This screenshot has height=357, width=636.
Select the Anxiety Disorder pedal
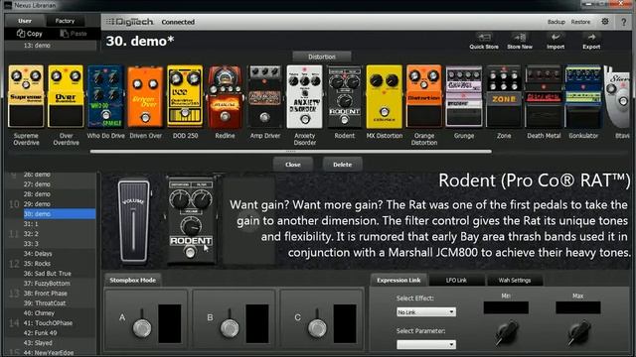305,96
